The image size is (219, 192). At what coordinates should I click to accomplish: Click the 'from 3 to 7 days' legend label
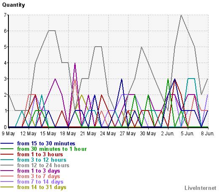pos(39,176)
